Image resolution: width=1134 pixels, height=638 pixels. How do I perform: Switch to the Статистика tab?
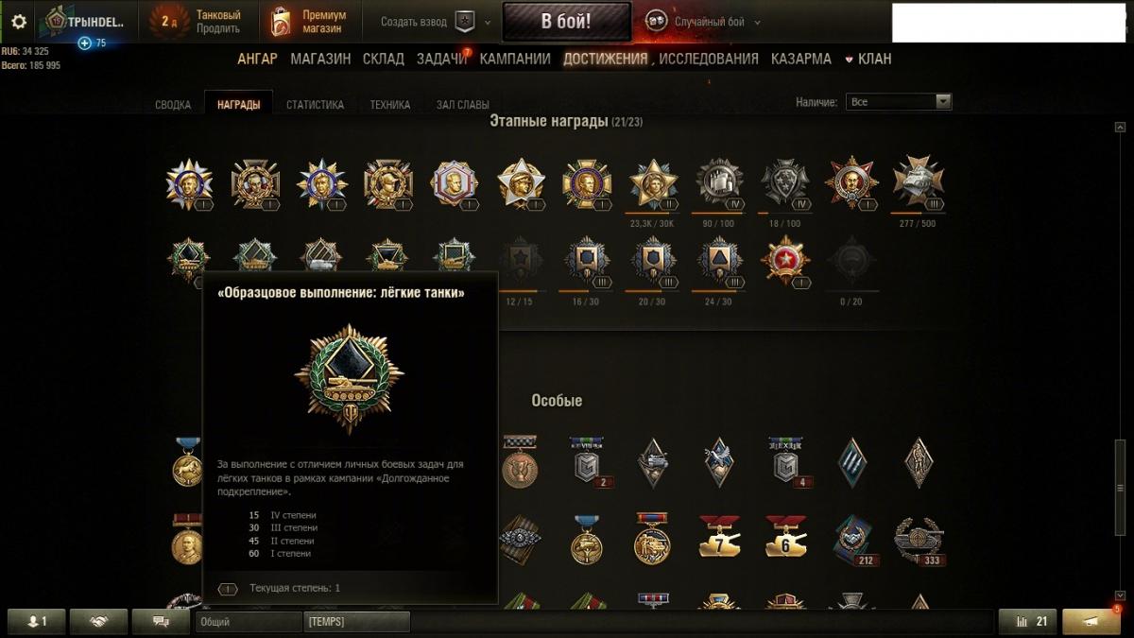pos(315,105)
